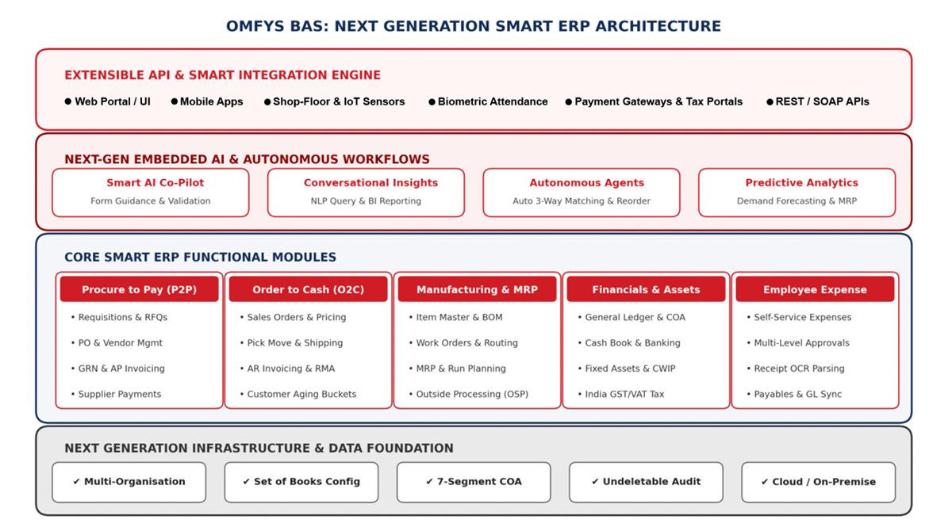Select 'Supplier Payments' bullet

[x=116, y=394]
